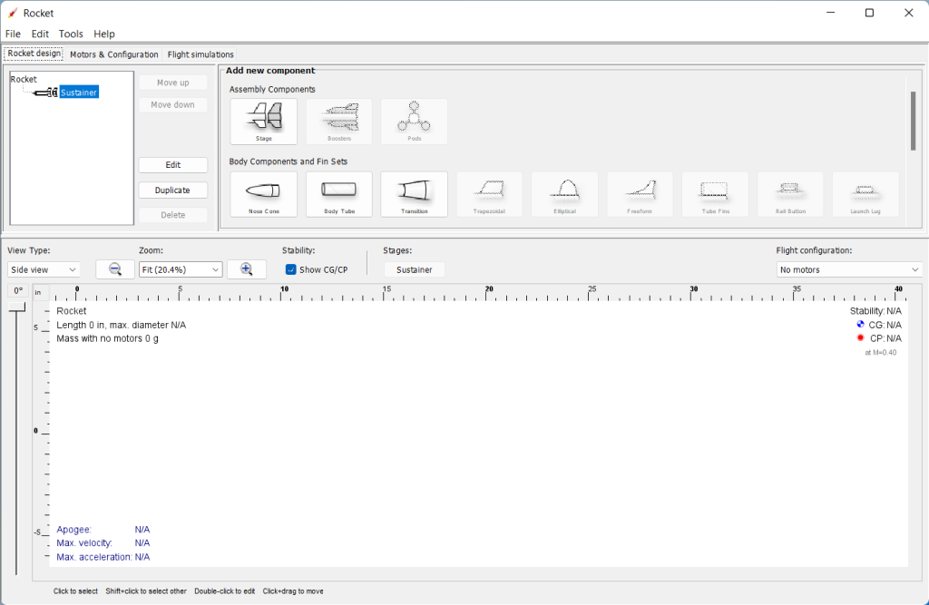Select Sustainer in the component tree
929x605 pixels.
tap(78, 93)
